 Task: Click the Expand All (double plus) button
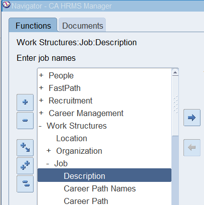(x=25, y=166)
